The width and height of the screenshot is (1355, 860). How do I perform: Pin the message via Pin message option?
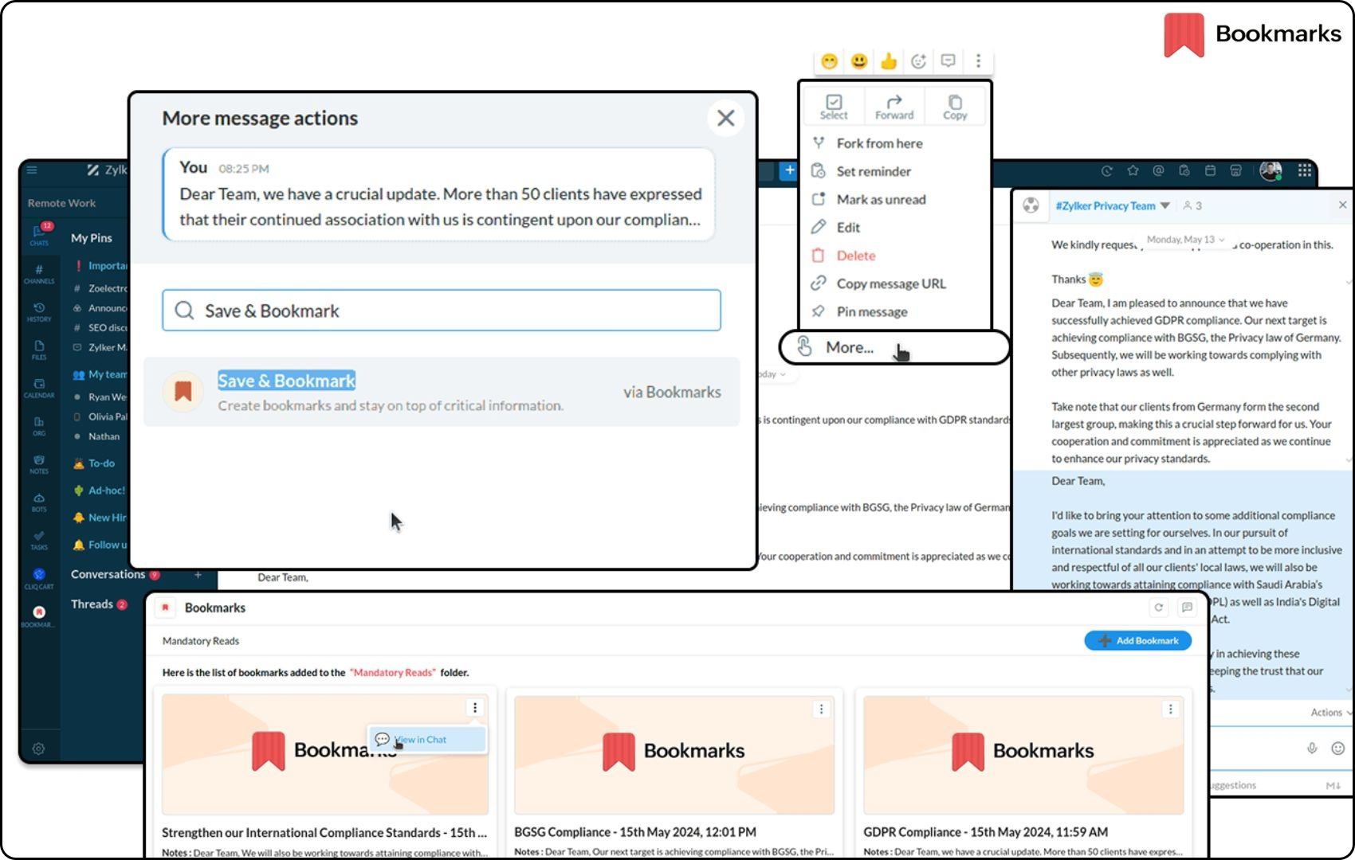click(x=871, y=311)
